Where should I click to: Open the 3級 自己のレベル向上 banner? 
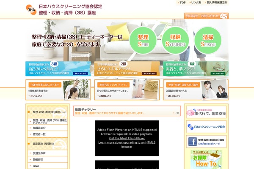click(x=58, y=68)
